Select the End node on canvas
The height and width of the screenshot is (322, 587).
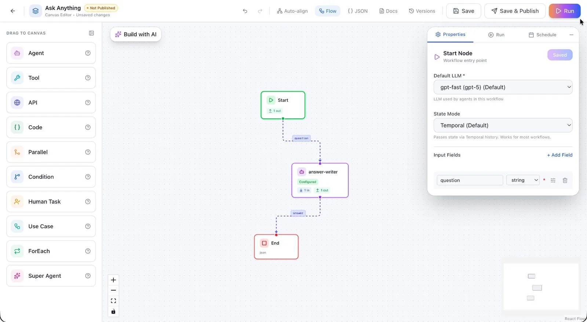276,247
